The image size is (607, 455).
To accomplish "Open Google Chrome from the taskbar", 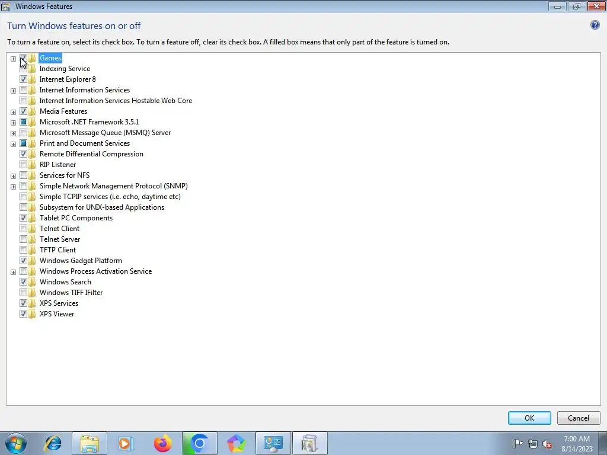I will 199,443.
